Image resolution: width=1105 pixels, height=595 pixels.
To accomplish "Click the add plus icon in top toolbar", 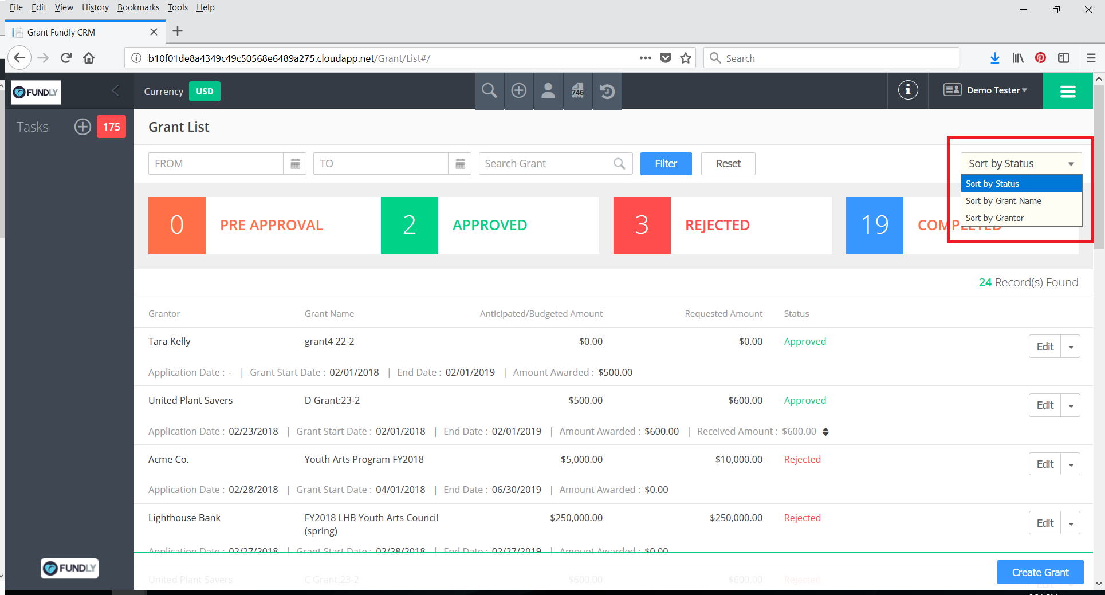I will (519, 91).
